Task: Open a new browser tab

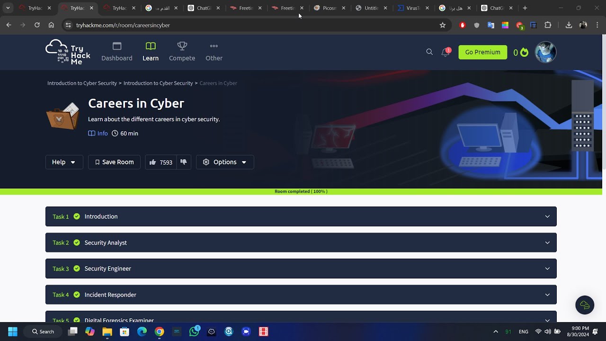Action: coord(525,8)
